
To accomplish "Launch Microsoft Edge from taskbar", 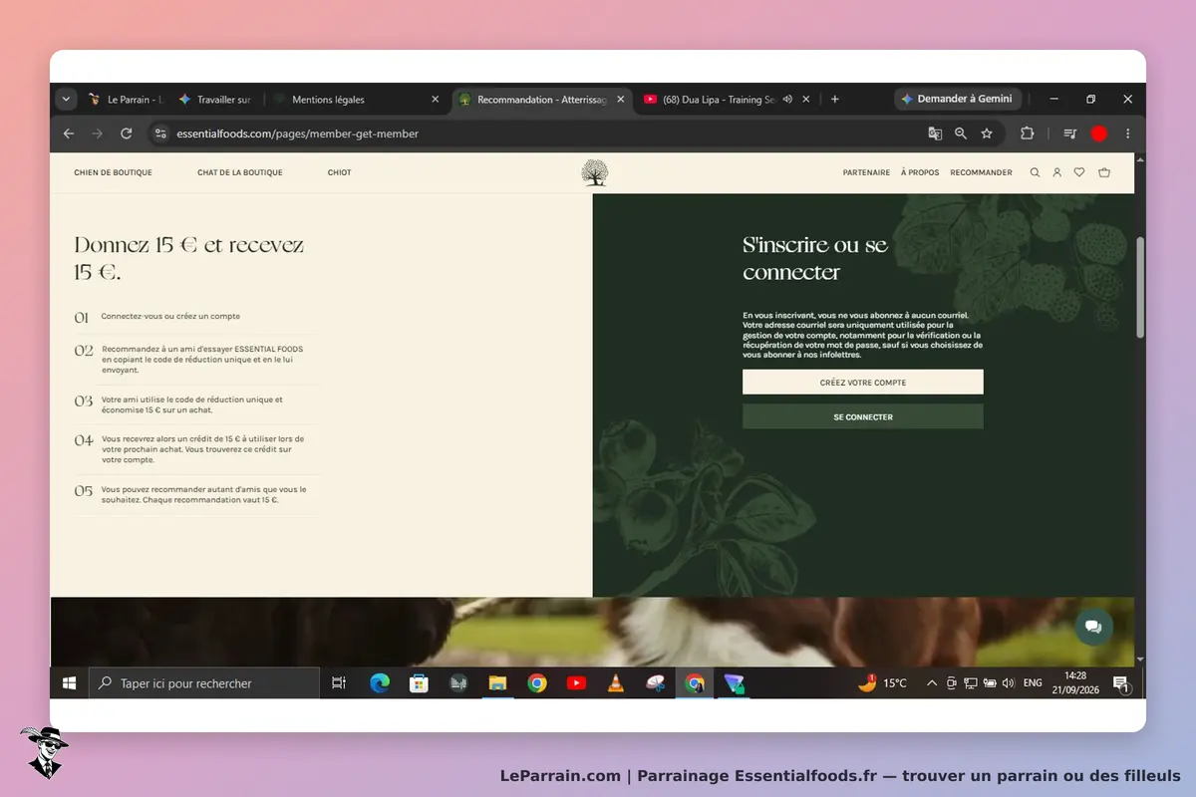I will click(380, 683).
